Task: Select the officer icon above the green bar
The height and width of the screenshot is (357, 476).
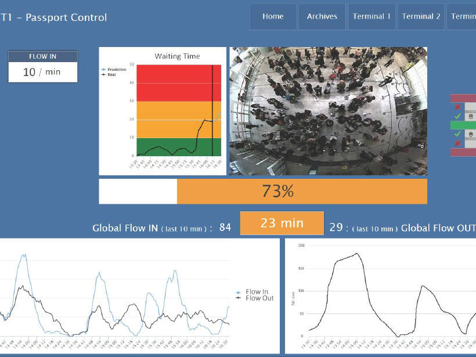Action: [x=470, y=116]
